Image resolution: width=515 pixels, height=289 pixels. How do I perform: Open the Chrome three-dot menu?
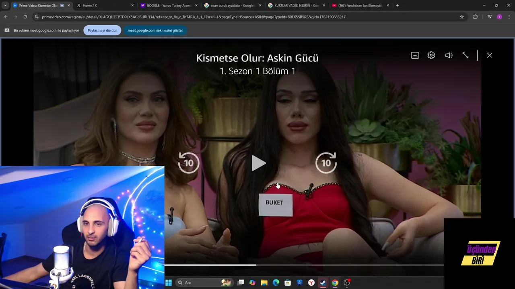[x=509, y=17]
